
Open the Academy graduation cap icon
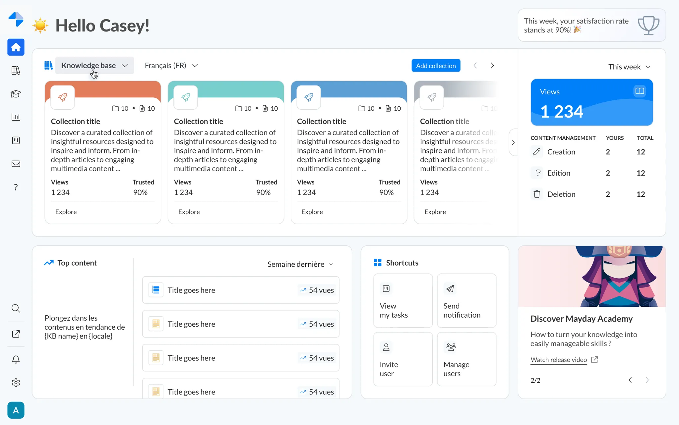(16, 94)
